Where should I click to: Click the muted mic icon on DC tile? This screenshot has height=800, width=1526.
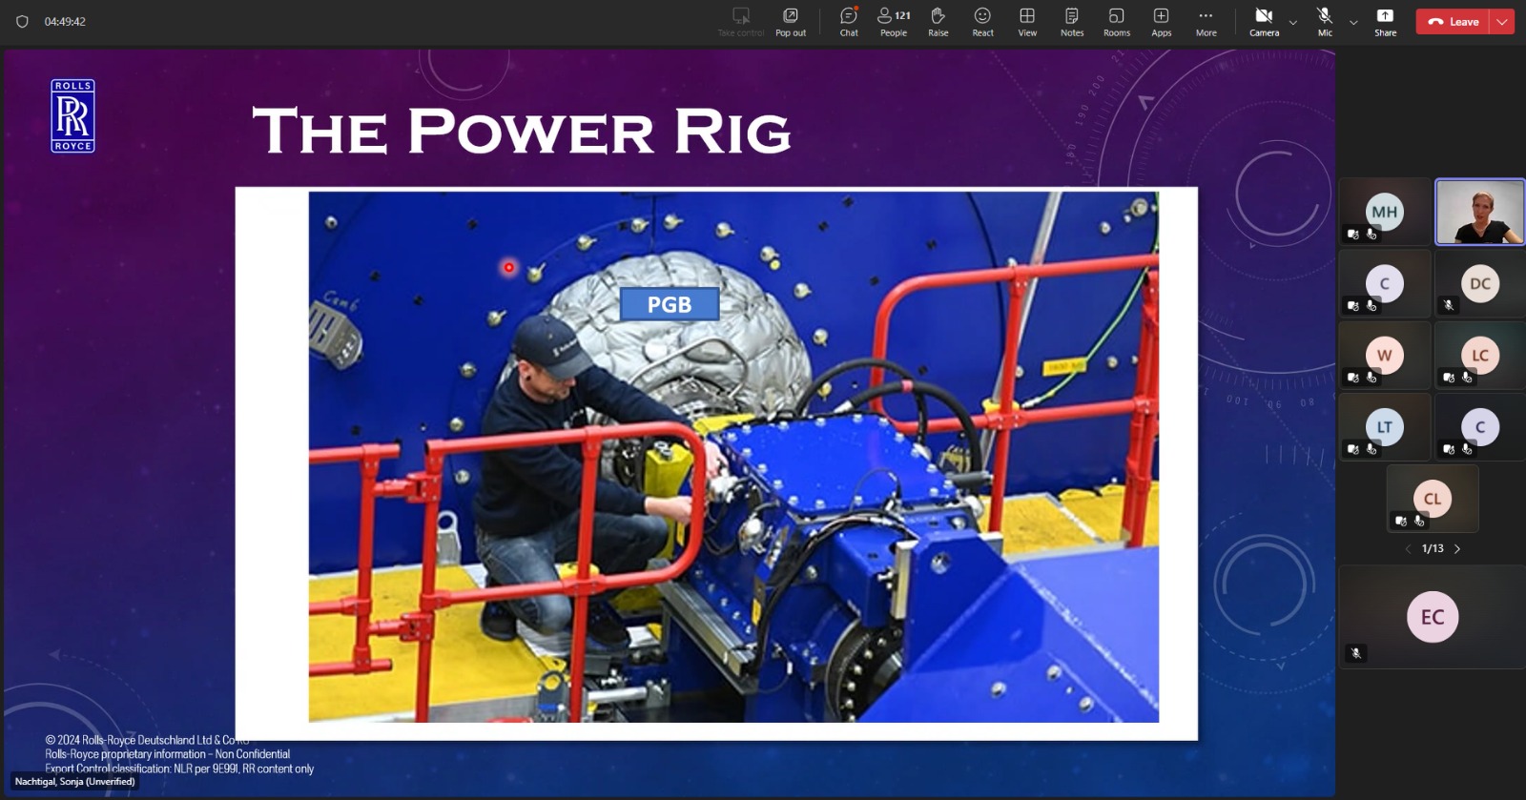[1449, 305]
